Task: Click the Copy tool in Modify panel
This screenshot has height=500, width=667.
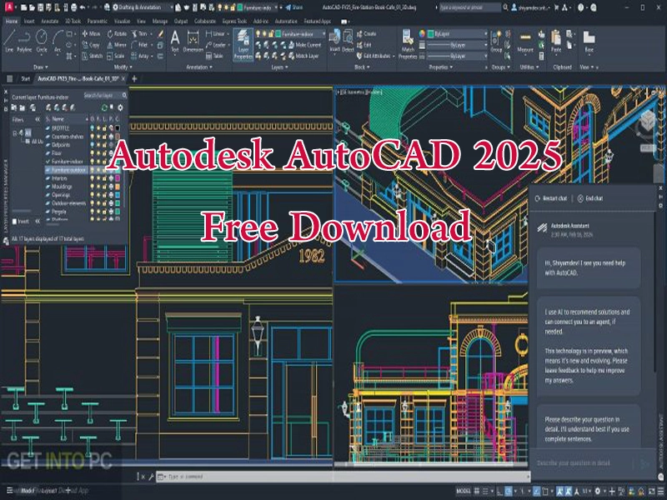Action: pyautogui.click(x=91, y=45)
